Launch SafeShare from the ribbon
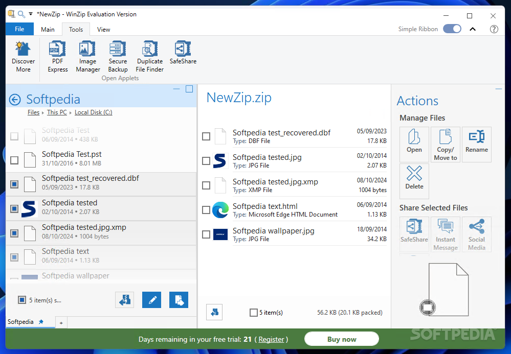The image size is (511, 354). pyautogui.click(x=183, y=53)
